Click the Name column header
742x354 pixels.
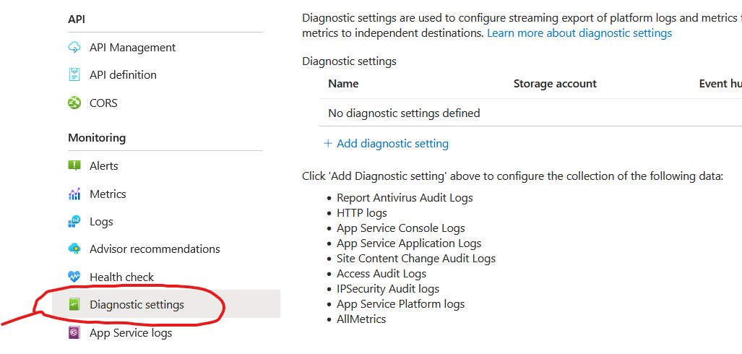[343, 84]
